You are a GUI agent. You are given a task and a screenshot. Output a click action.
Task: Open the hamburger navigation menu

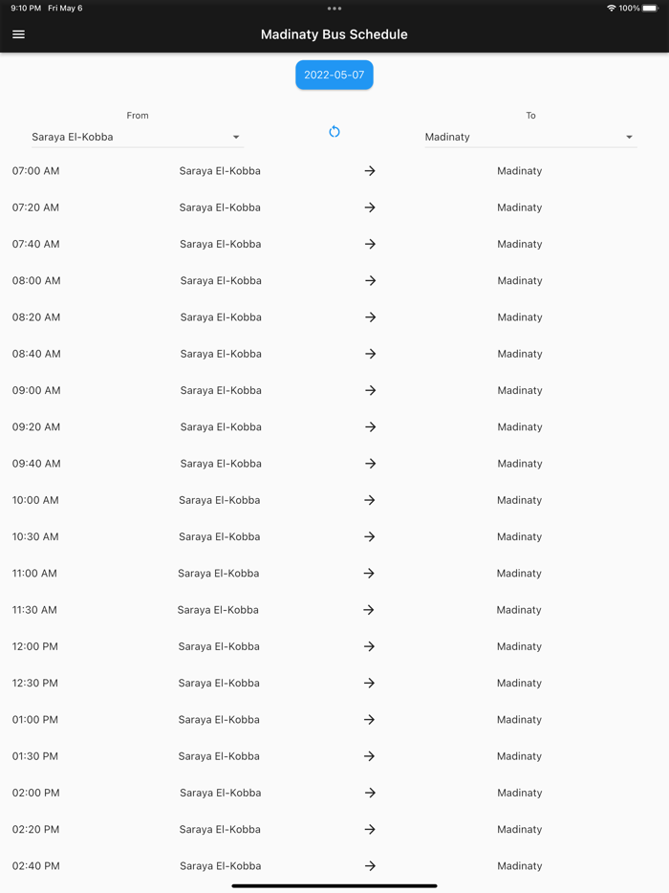point(18,34)
